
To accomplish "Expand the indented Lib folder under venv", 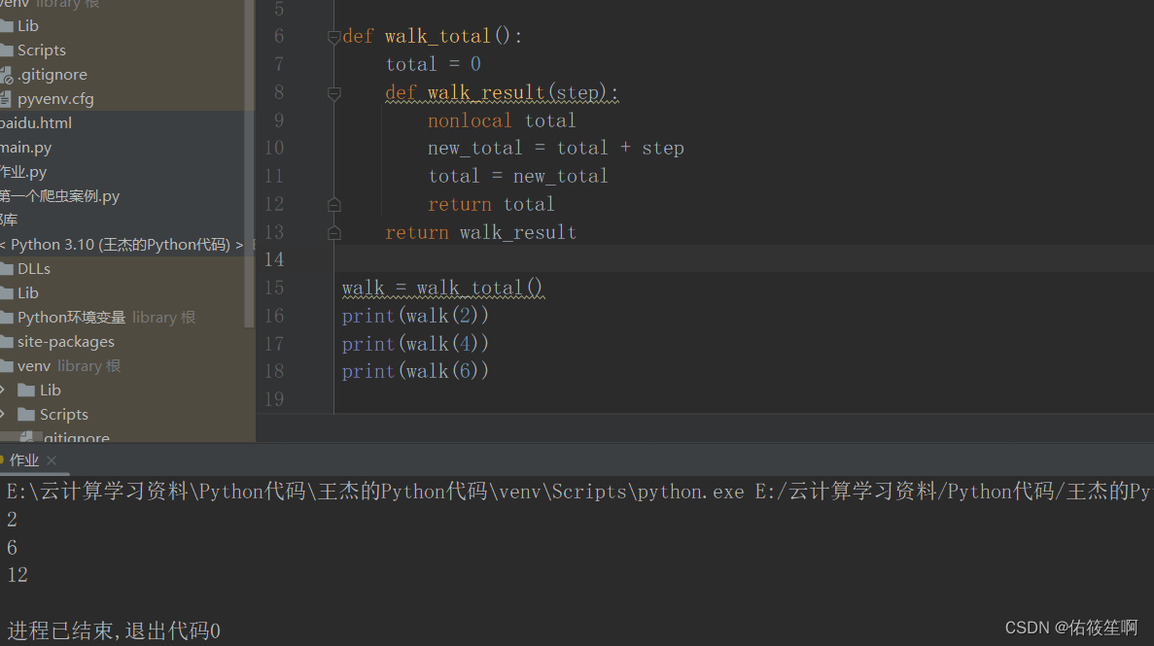I will tap(3, 390).
